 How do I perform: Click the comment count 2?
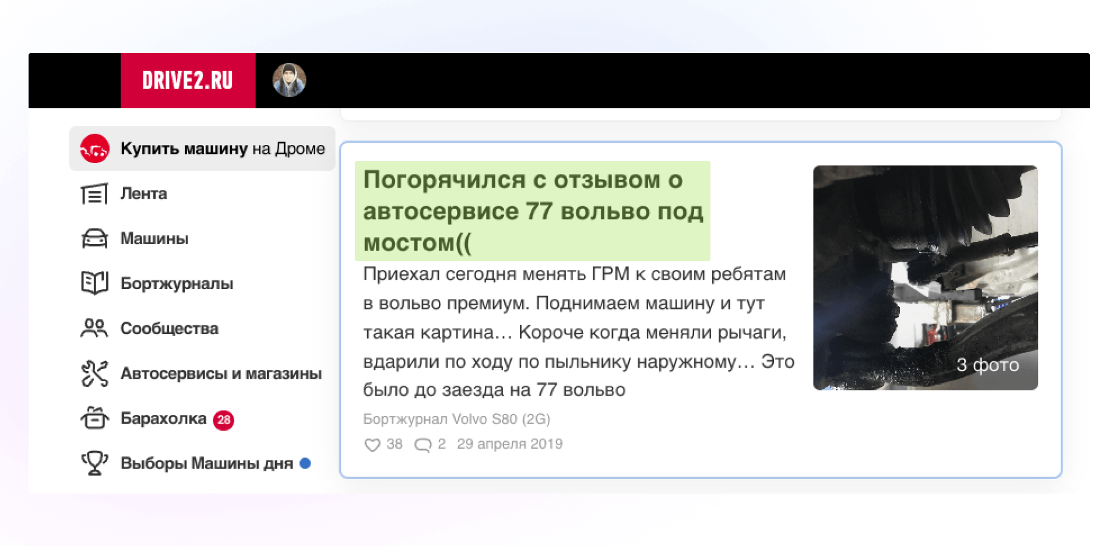click(x=442, y=444)
